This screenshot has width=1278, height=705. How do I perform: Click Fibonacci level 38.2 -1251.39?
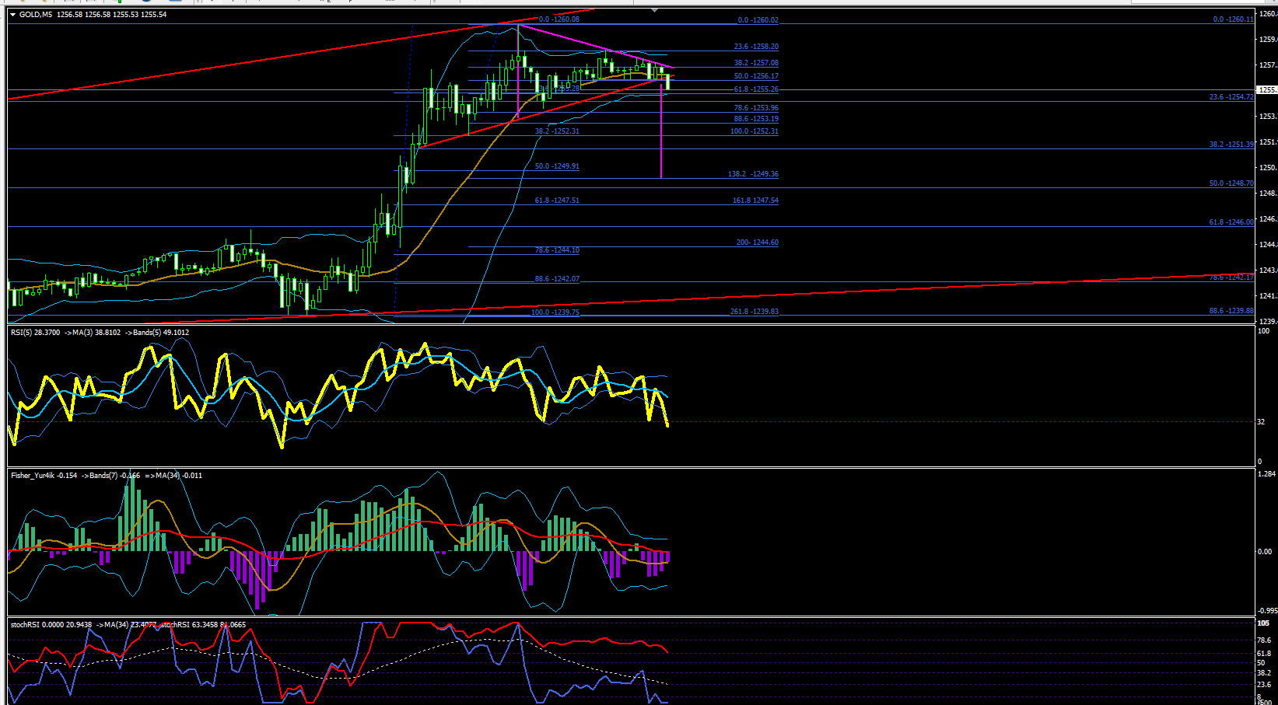pos(1231,145)
